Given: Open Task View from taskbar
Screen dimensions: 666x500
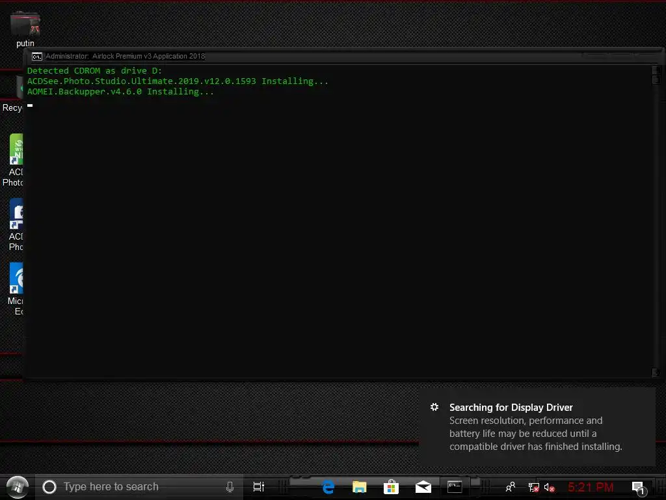Looking at the screenshot, I should pos(259,487).
